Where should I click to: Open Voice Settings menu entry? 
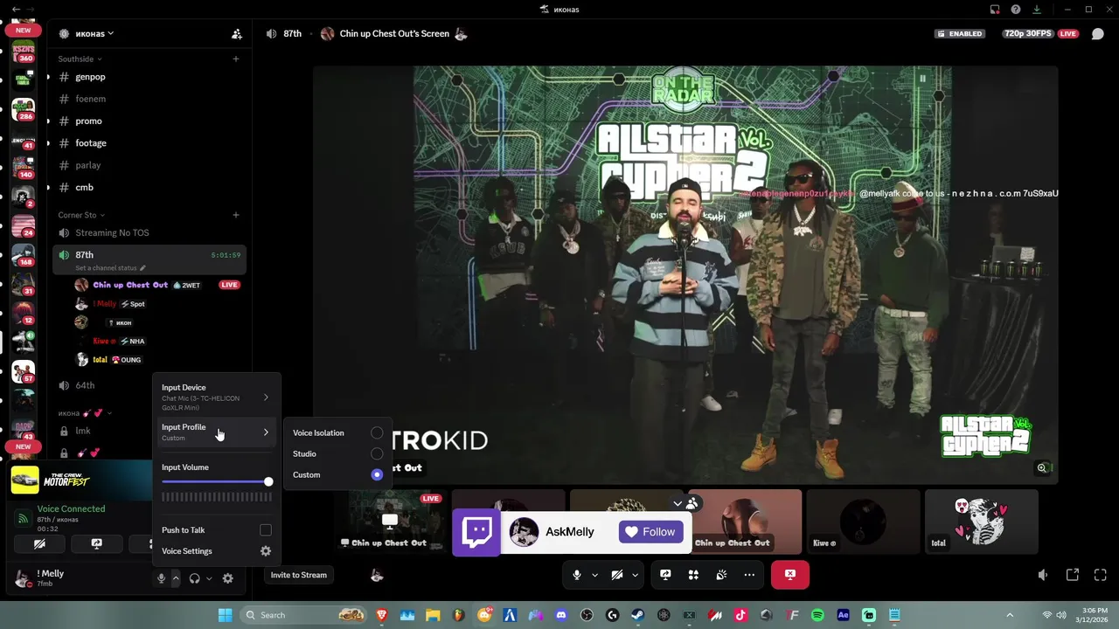click(216, 551)
